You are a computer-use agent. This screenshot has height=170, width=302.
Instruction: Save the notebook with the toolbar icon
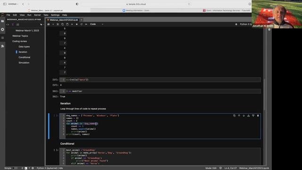[48, 24]
